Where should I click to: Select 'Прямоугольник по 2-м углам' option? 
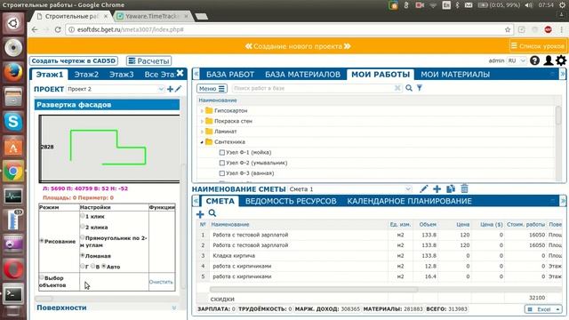tap(83, 237)
